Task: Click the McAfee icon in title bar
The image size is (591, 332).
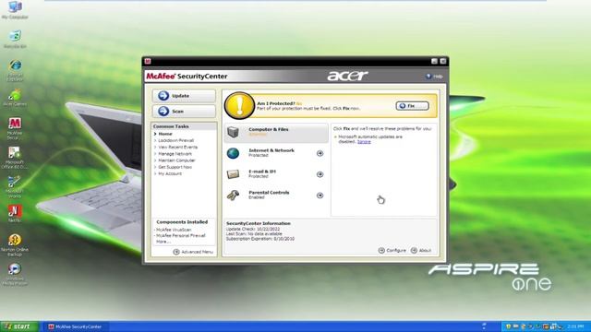Action: 148,61
